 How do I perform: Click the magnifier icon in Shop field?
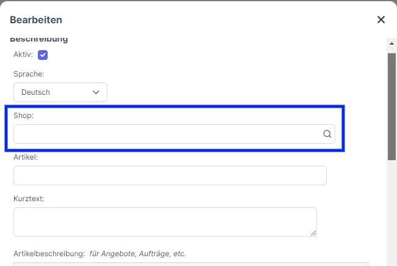pyautogui.click(x=327, y=134)
